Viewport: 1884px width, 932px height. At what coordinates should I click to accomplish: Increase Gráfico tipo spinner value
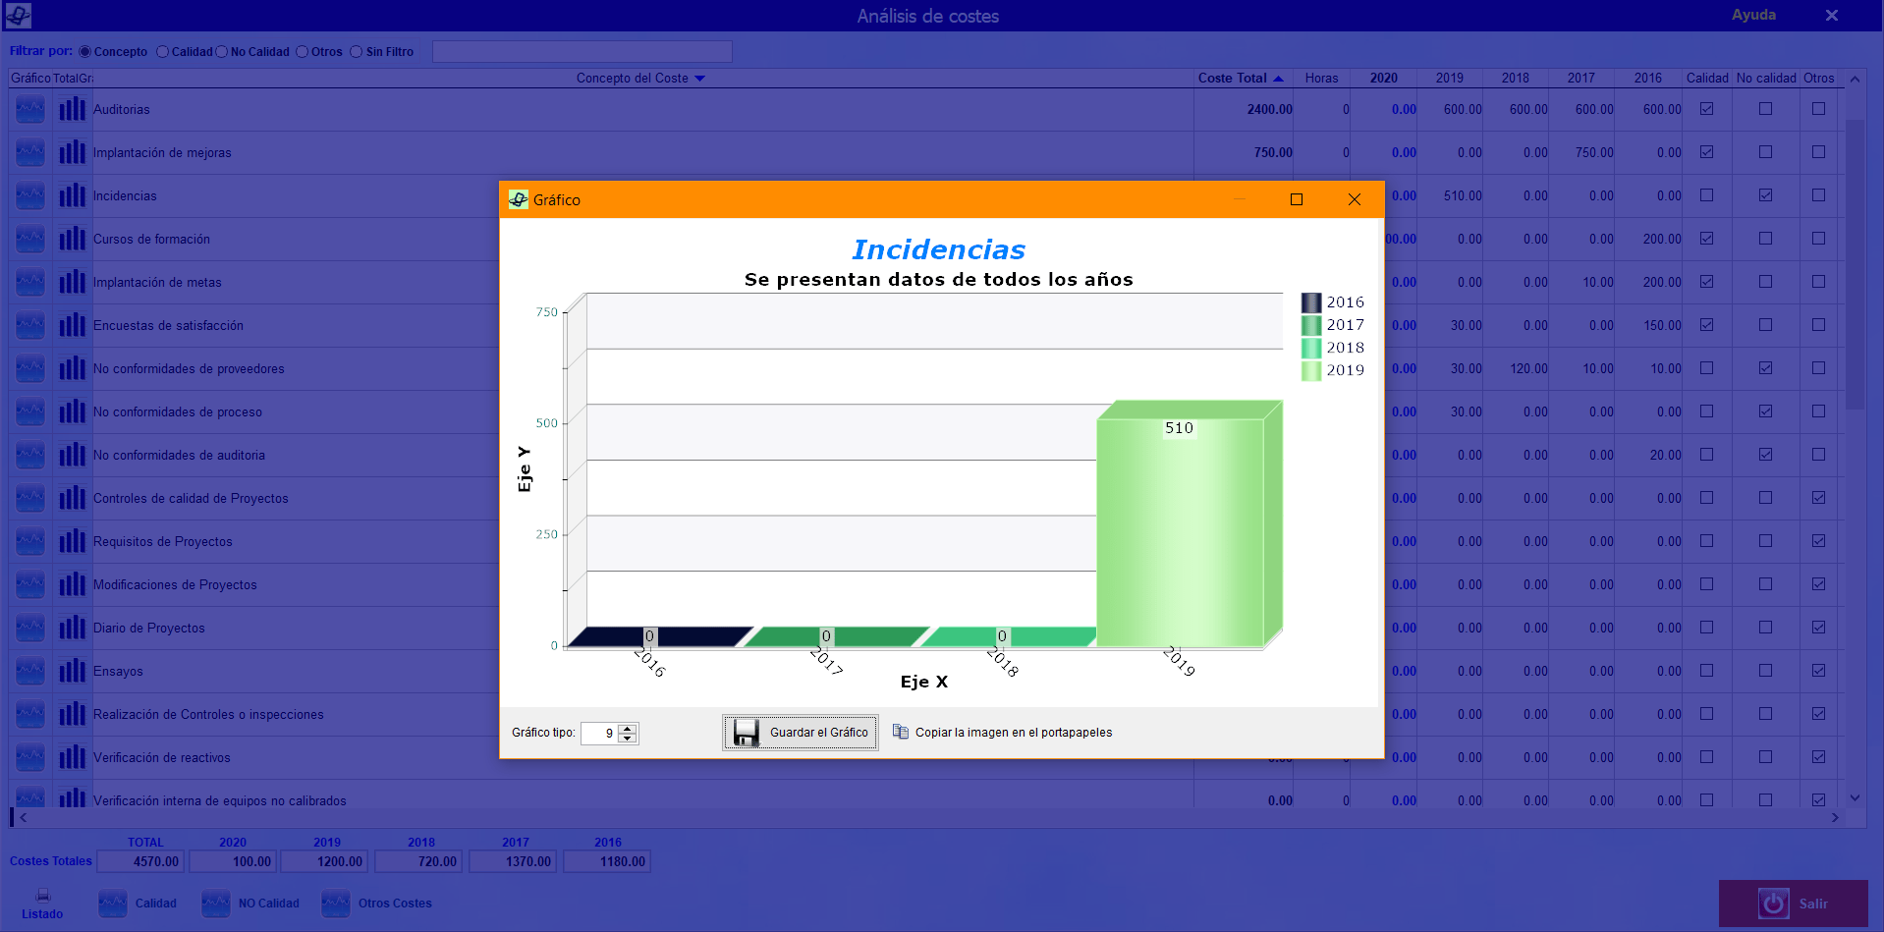(628, 728)
